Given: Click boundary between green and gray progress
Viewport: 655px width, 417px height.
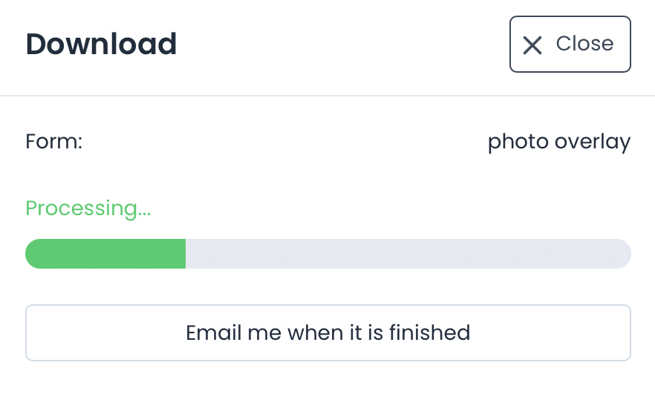Looking at the screenshot, I should [x=186, y=254].
